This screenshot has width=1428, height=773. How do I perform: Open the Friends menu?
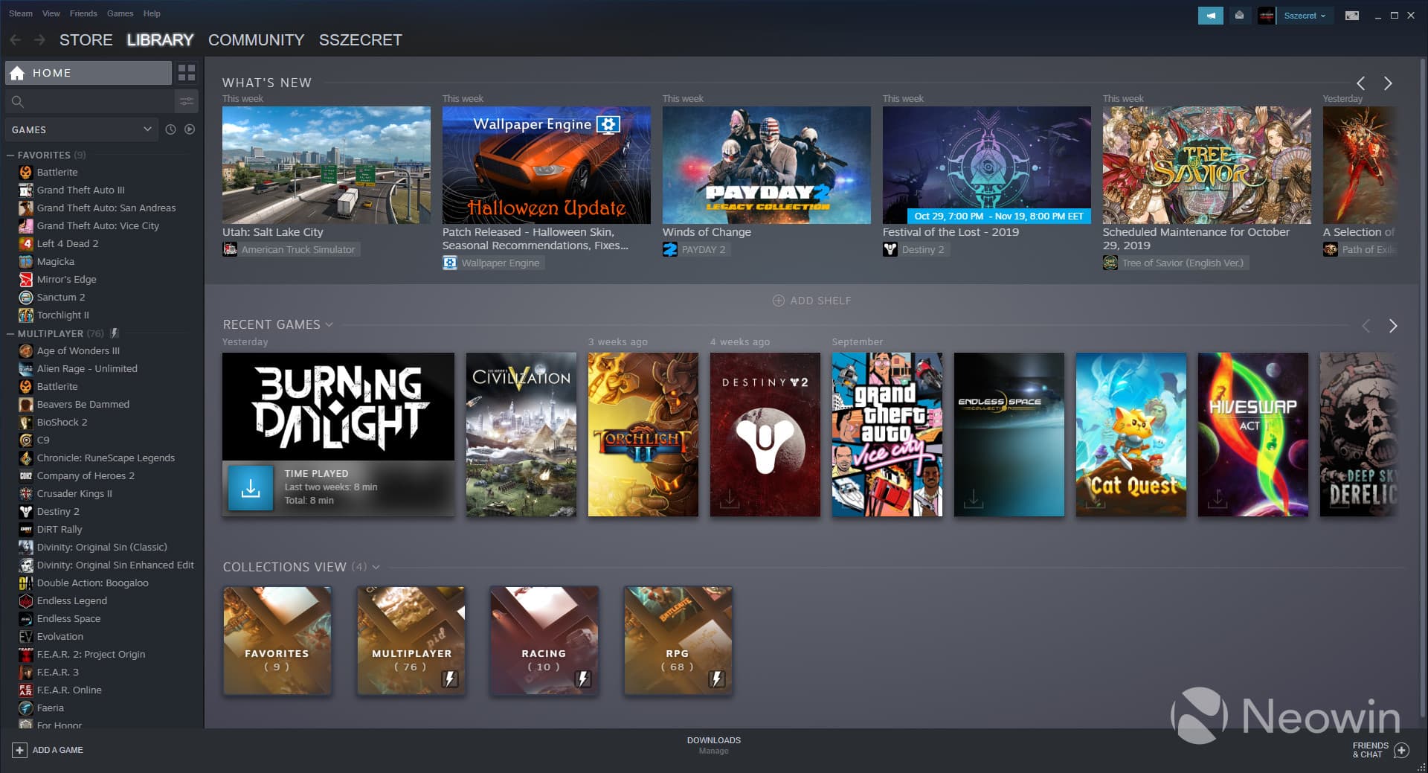[x=83, y=13]
